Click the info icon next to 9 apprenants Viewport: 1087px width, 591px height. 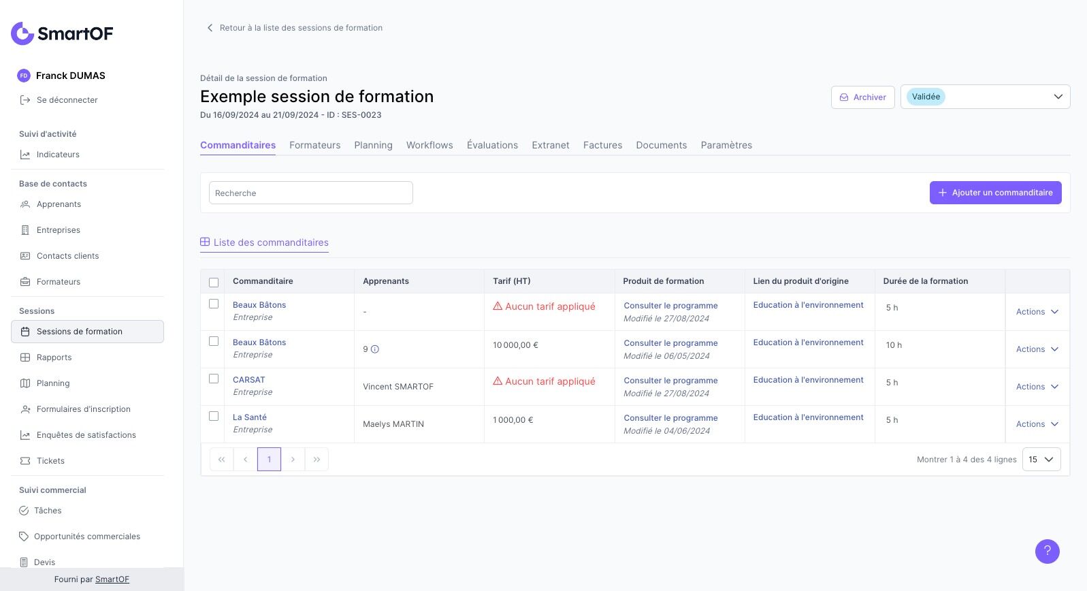click(x=375, y=349)
